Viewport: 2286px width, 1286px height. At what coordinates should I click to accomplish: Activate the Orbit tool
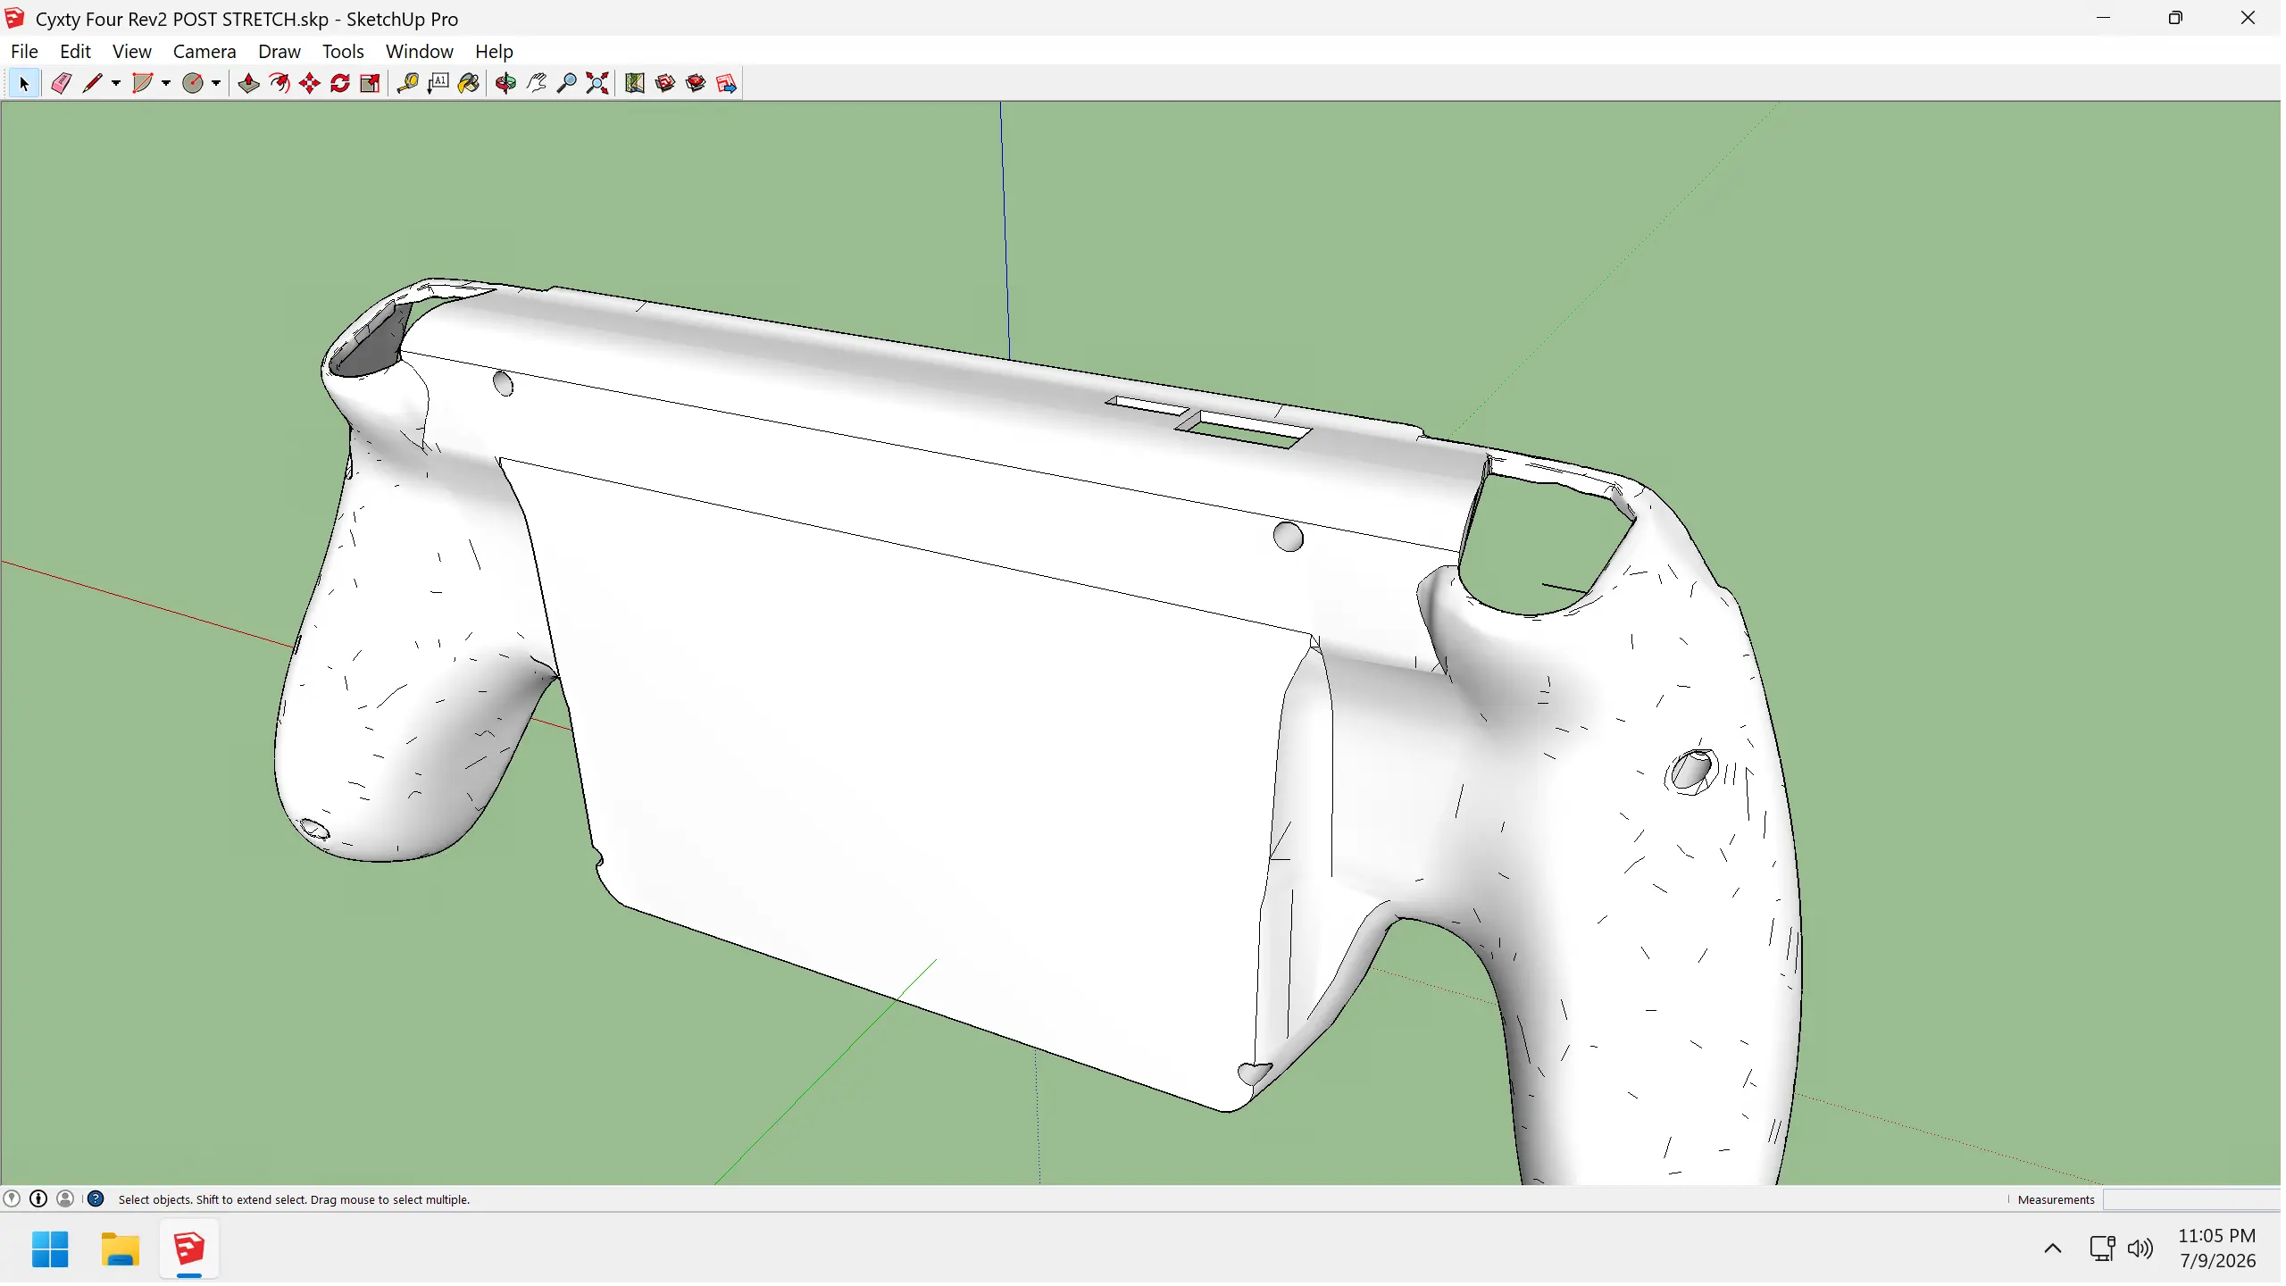coord(505,84)
